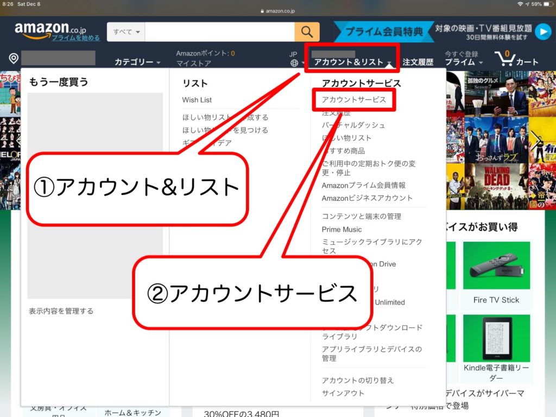
Task: Open the すべて search category dropdown
Action: [x=126, y=32]
